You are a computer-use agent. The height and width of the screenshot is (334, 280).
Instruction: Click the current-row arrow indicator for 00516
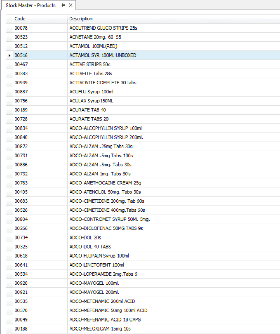9,56
